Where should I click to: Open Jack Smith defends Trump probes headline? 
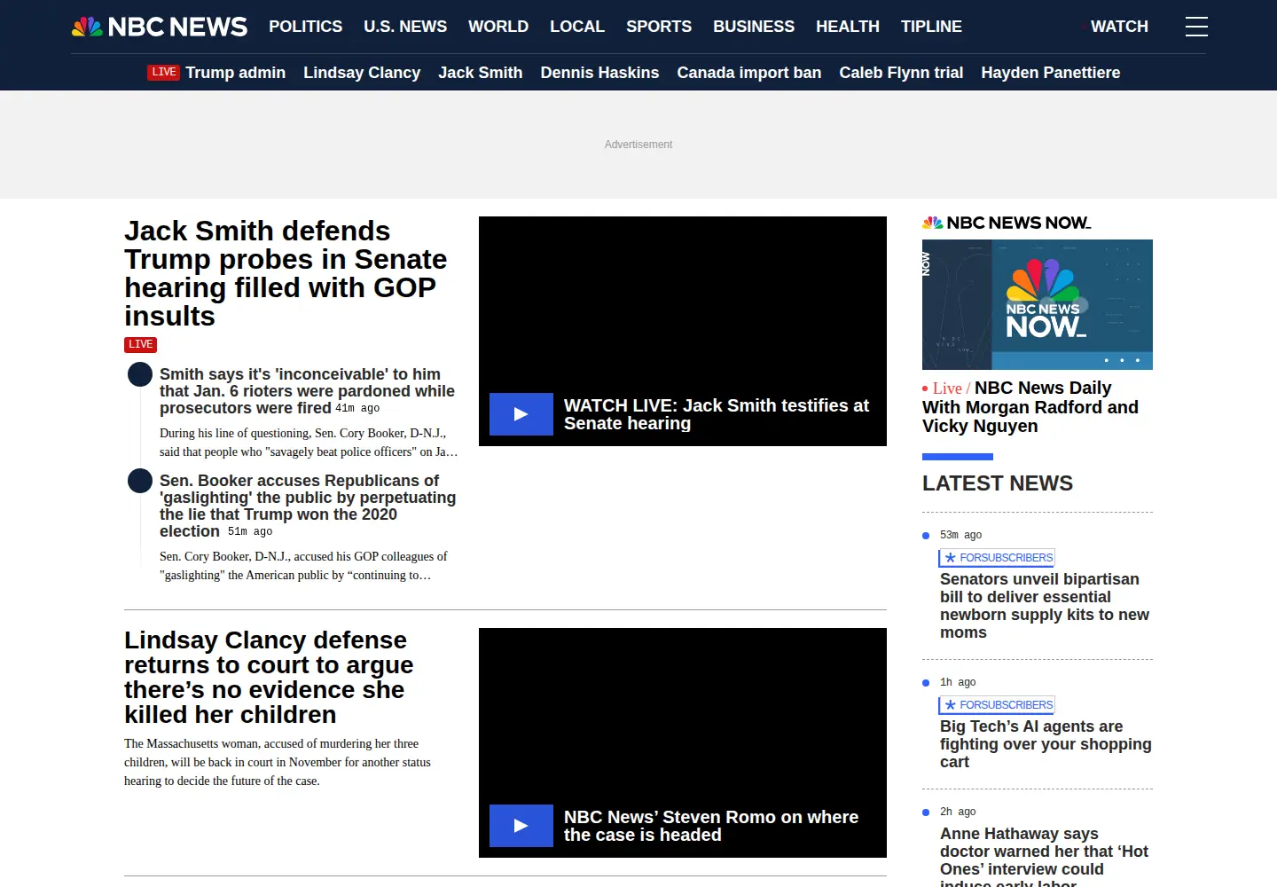[x=286, y=273]
